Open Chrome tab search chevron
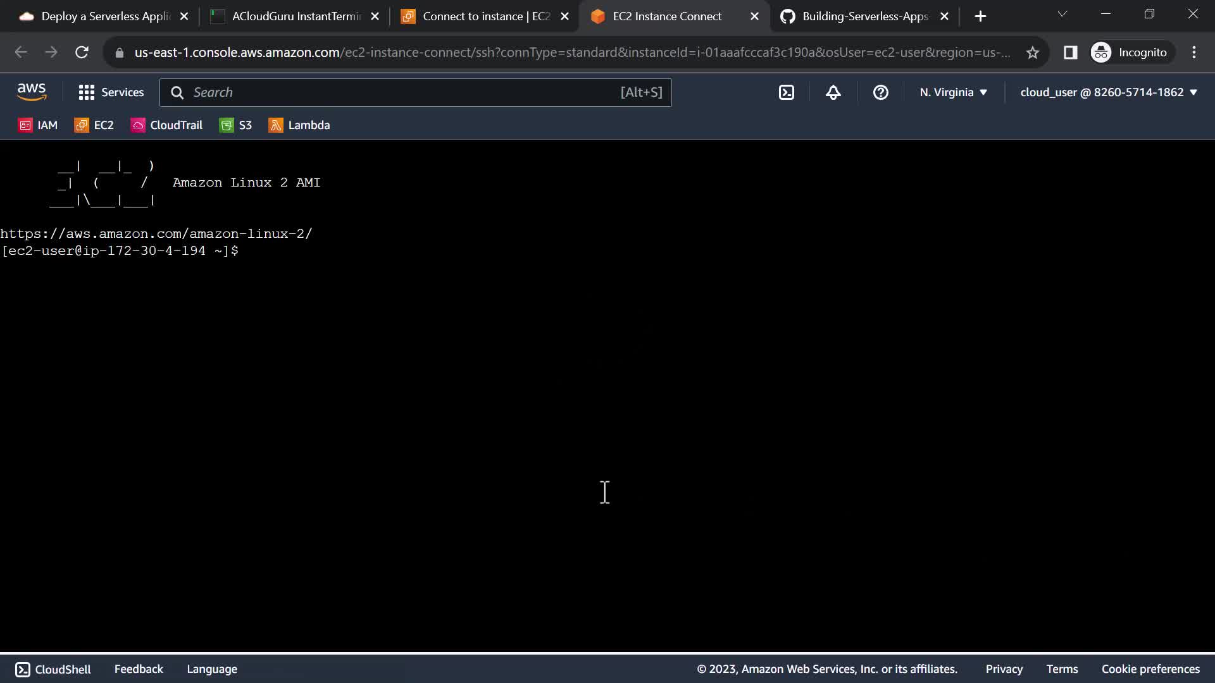The height and width of the screenshot is (683, 1215). tap(1062, 14)
